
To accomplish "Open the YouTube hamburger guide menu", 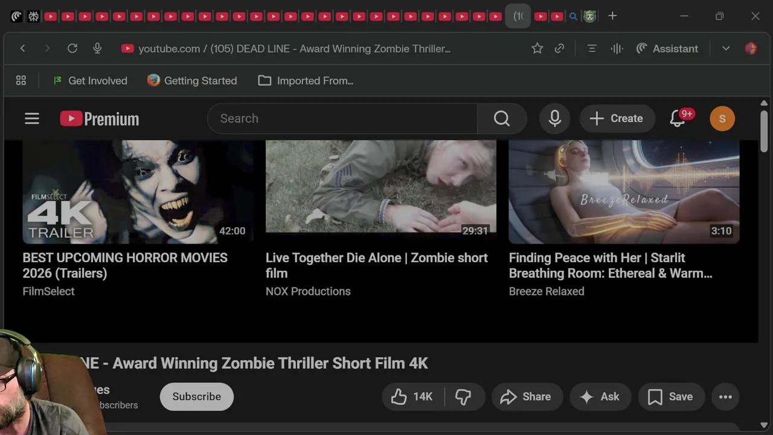I will tap(32, 118).
